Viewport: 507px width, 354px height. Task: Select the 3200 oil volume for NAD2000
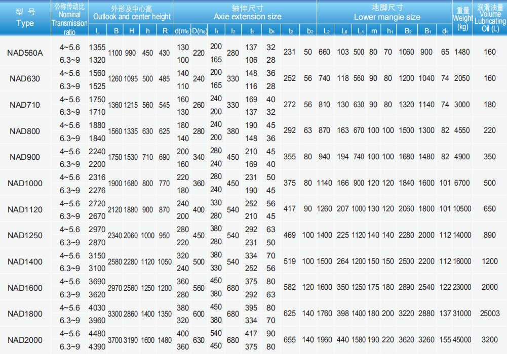coord(490,340)
